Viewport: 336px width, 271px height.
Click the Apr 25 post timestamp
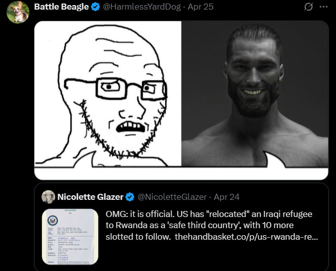200,7
